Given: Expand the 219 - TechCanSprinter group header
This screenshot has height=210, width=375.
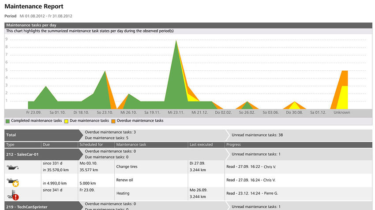Looking at the screenshot, I should coord(43,206).
